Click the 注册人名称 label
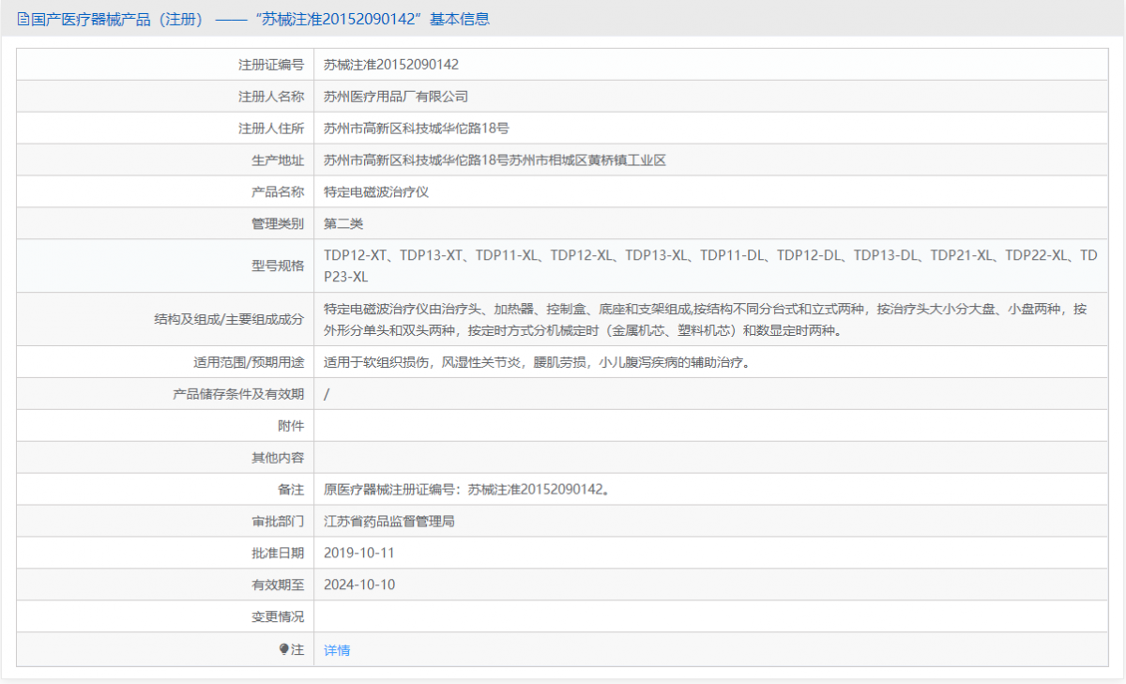Screen dimensions: 1126x684 point(271,97)
